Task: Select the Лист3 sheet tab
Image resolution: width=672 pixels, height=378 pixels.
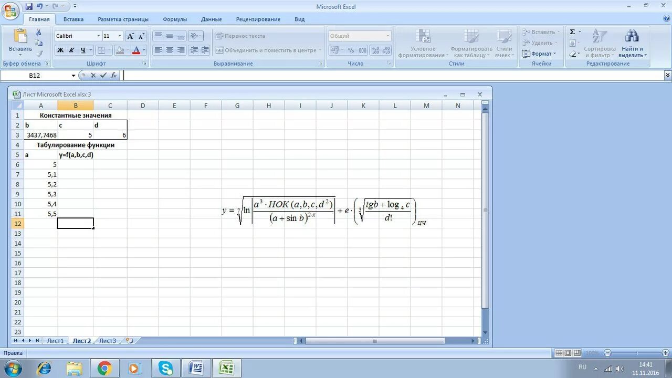Action: 108,341
